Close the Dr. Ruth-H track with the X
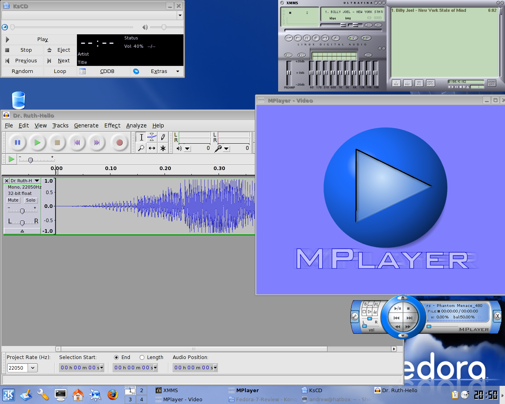Viewport: 505px width, 404px height. [6, 181]
